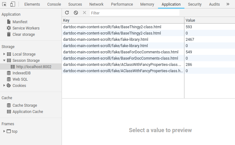
Task: Open Service Workers with gear icon
Action: click(23, 28)
